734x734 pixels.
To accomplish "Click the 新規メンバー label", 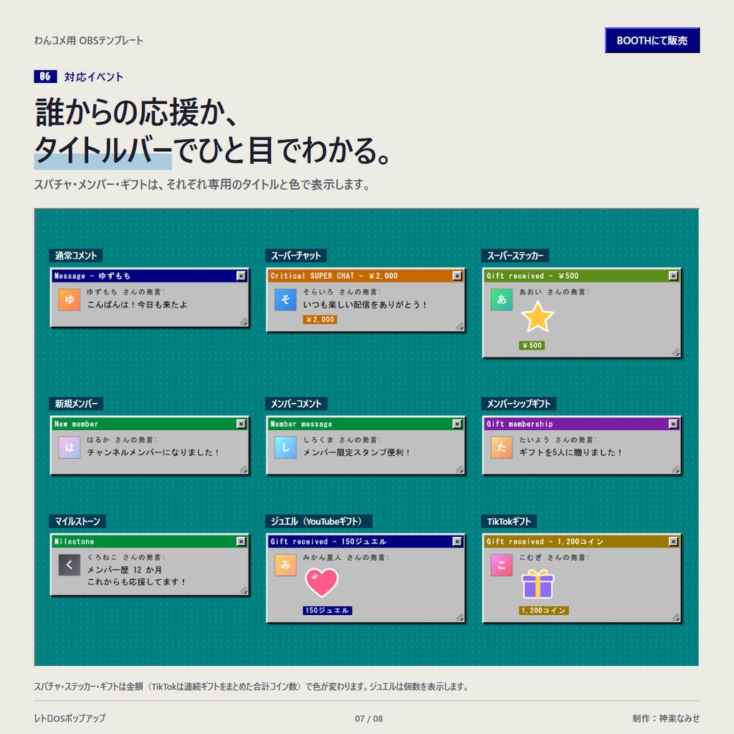I will point(76,404).
